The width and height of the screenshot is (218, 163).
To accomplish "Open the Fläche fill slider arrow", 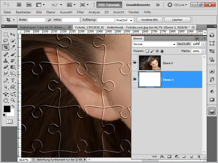I will click(x=203, y=51).
